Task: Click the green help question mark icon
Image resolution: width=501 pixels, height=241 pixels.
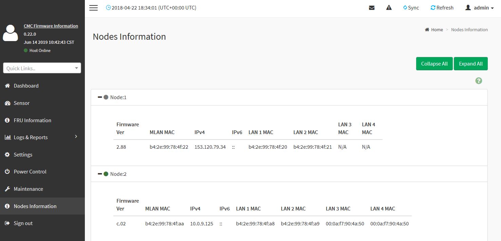Action: point(479,81)
